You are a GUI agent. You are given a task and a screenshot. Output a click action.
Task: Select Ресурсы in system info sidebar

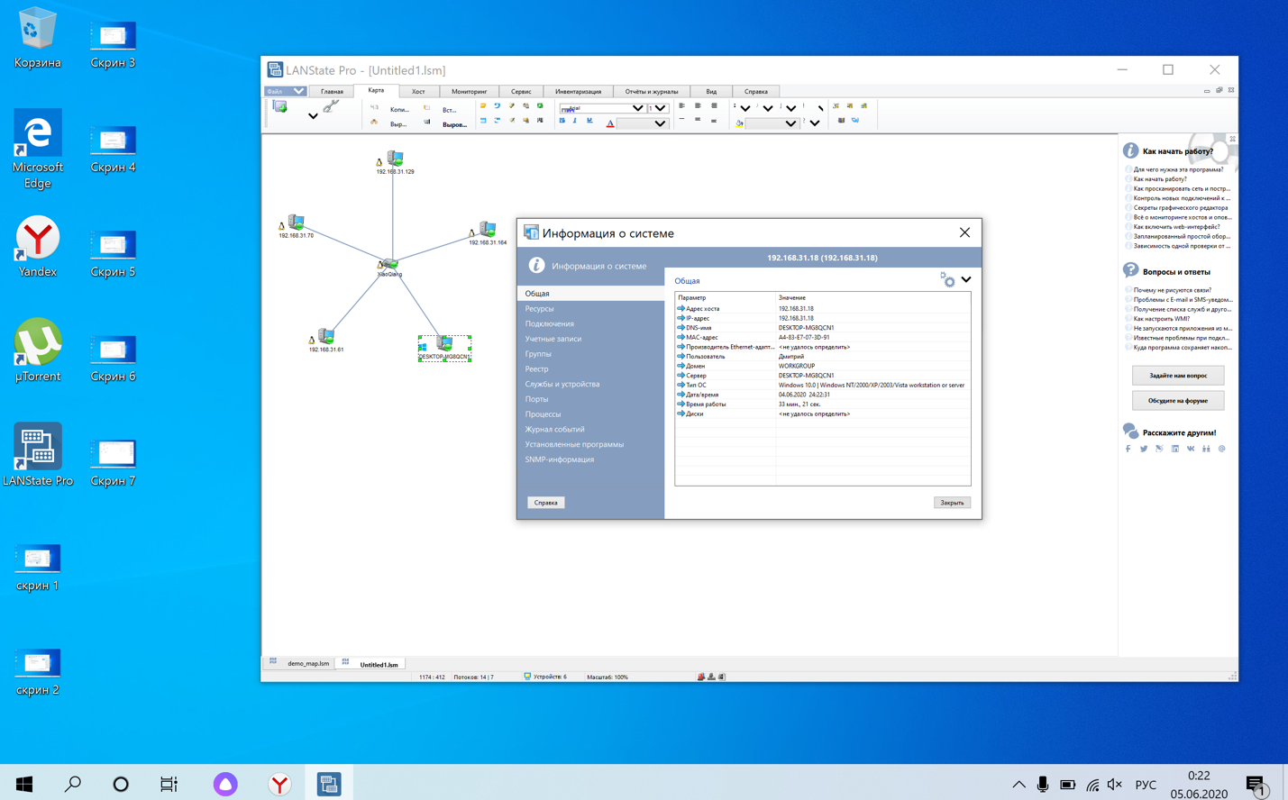[x=590, y=309]
